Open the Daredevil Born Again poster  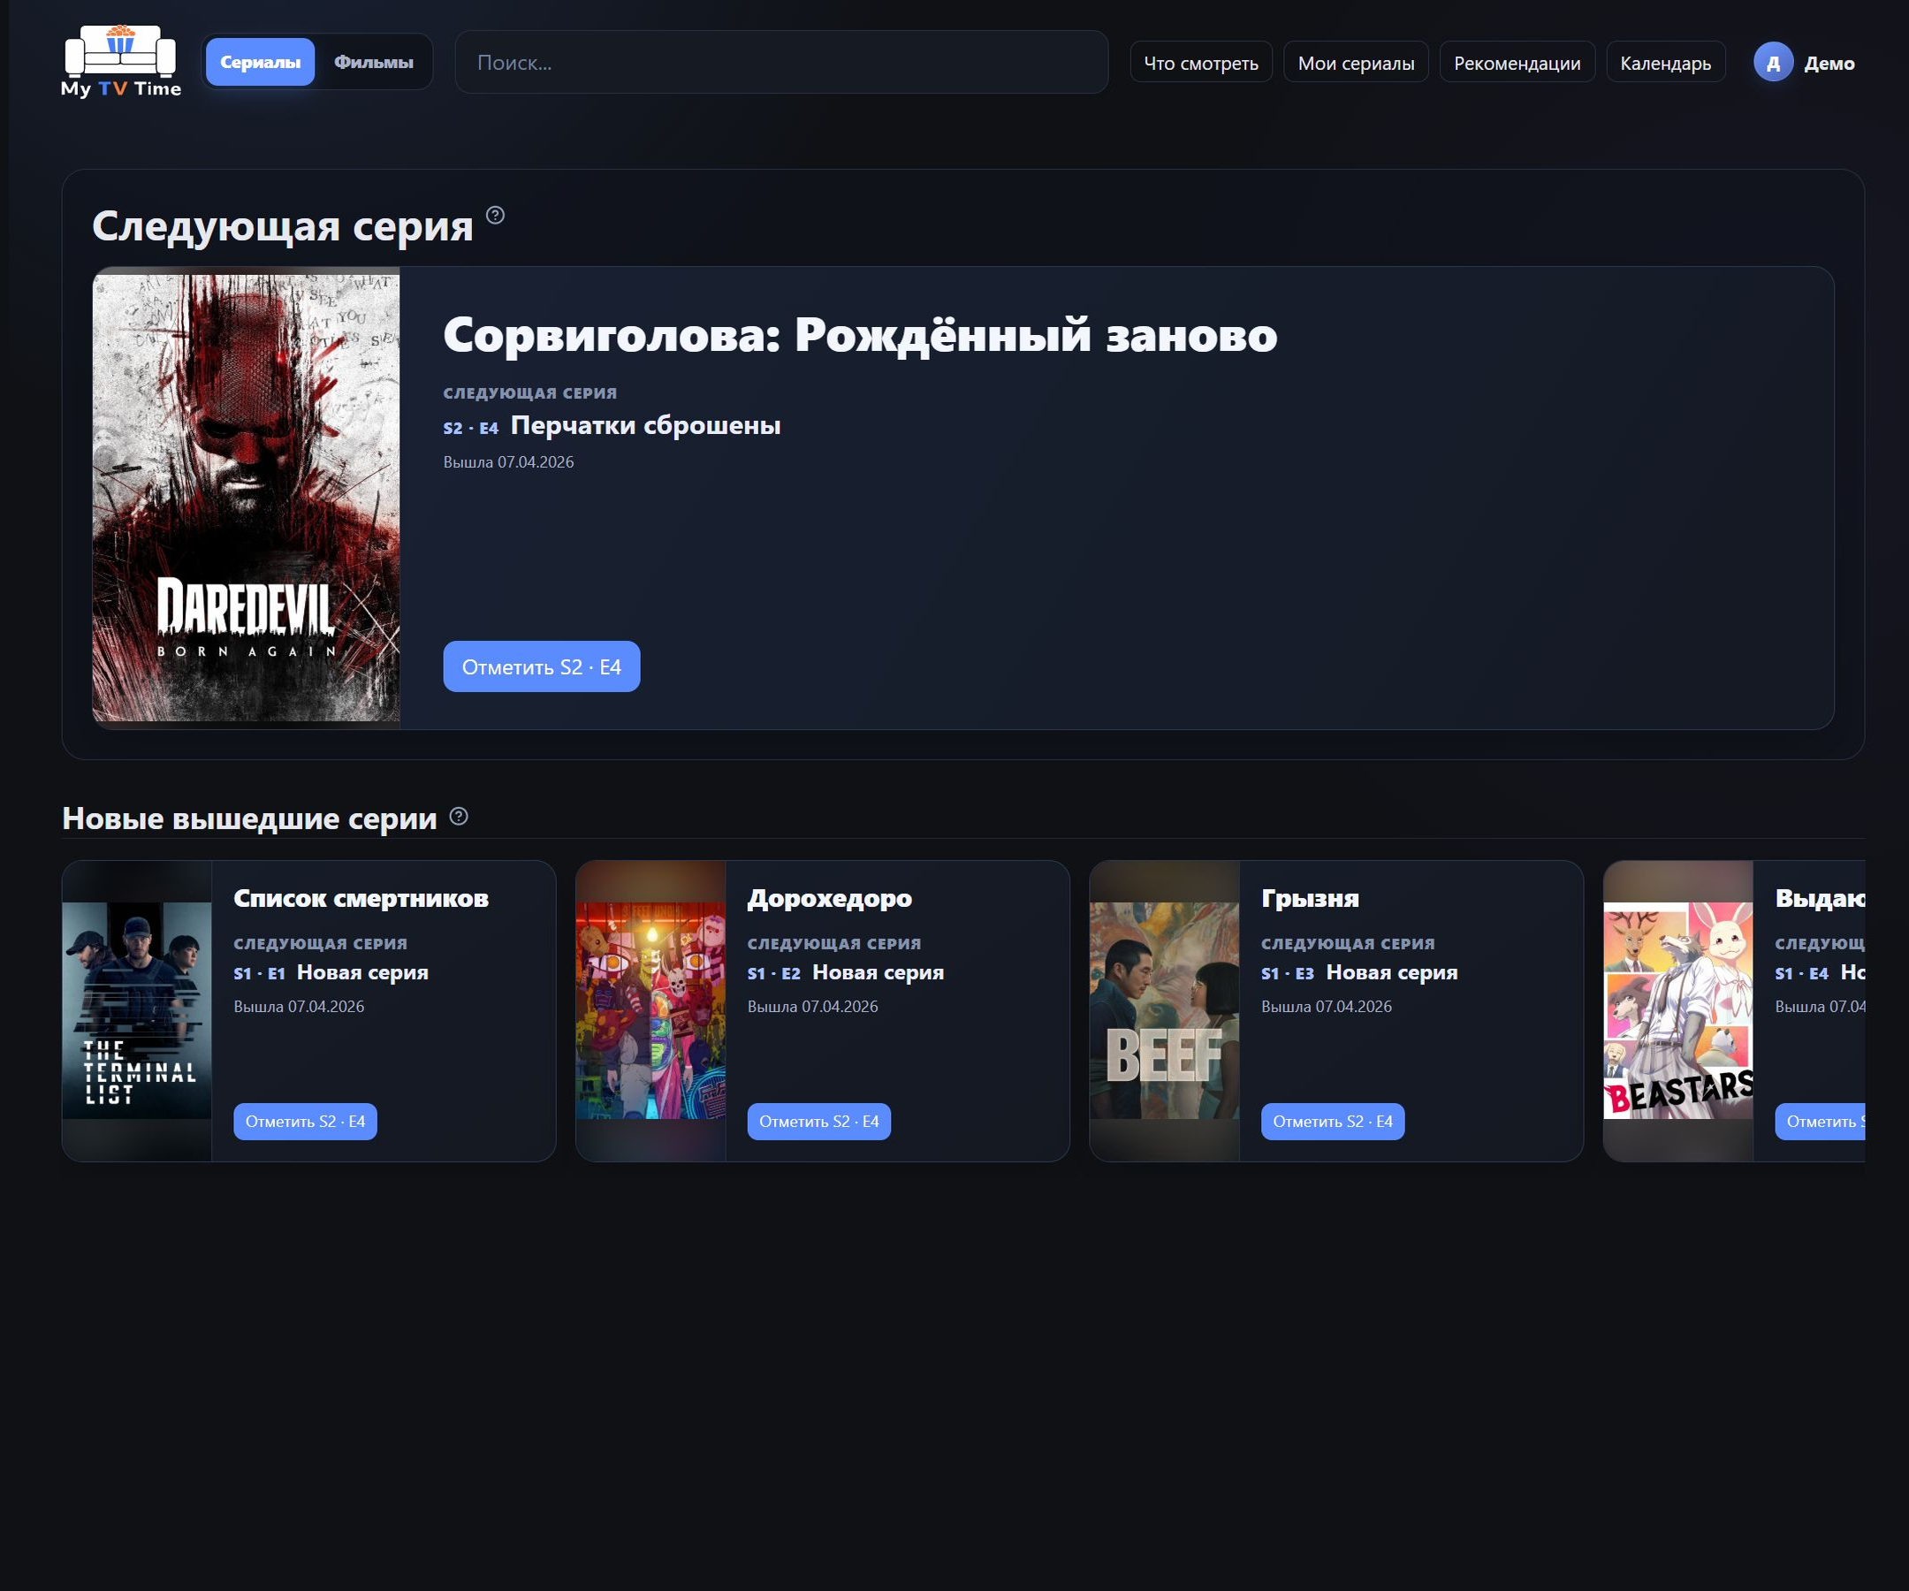[246, 498]
